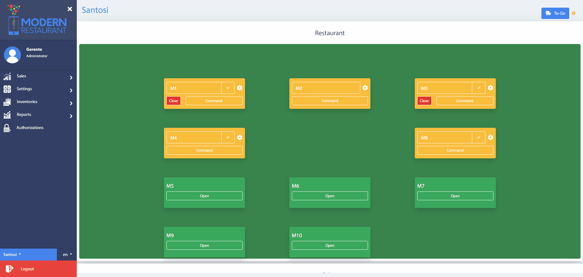
Task: Expand the Inventories menu
Action: (38, 102)
